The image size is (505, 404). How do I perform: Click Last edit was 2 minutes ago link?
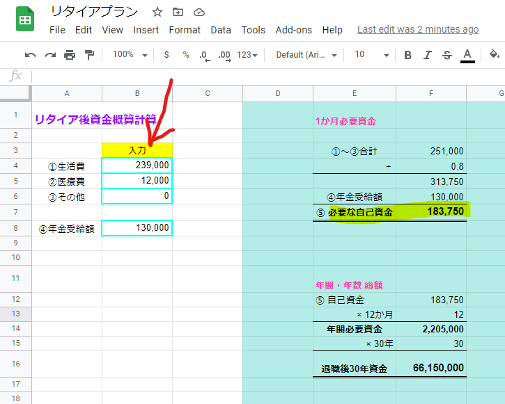[418, 30]
